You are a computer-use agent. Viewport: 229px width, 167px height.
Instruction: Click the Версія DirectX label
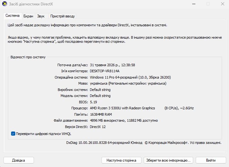tap(76, 127)
